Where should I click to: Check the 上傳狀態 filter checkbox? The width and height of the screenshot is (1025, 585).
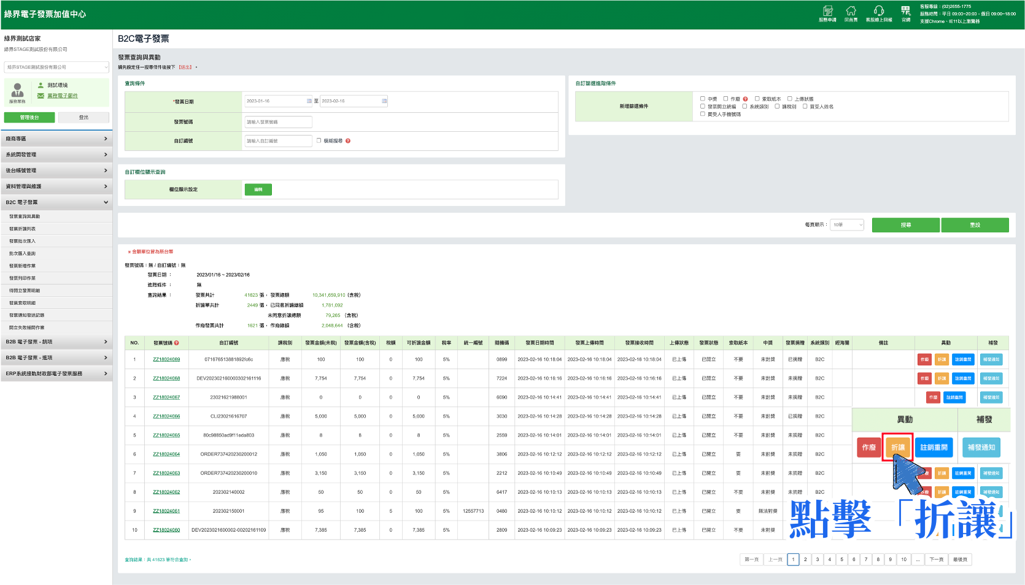click(790, 98)
